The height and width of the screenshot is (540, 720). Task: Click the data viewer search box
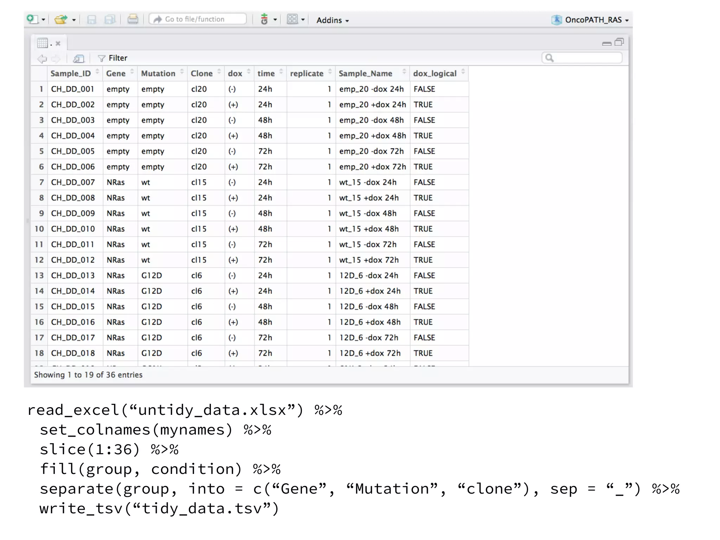582,58
